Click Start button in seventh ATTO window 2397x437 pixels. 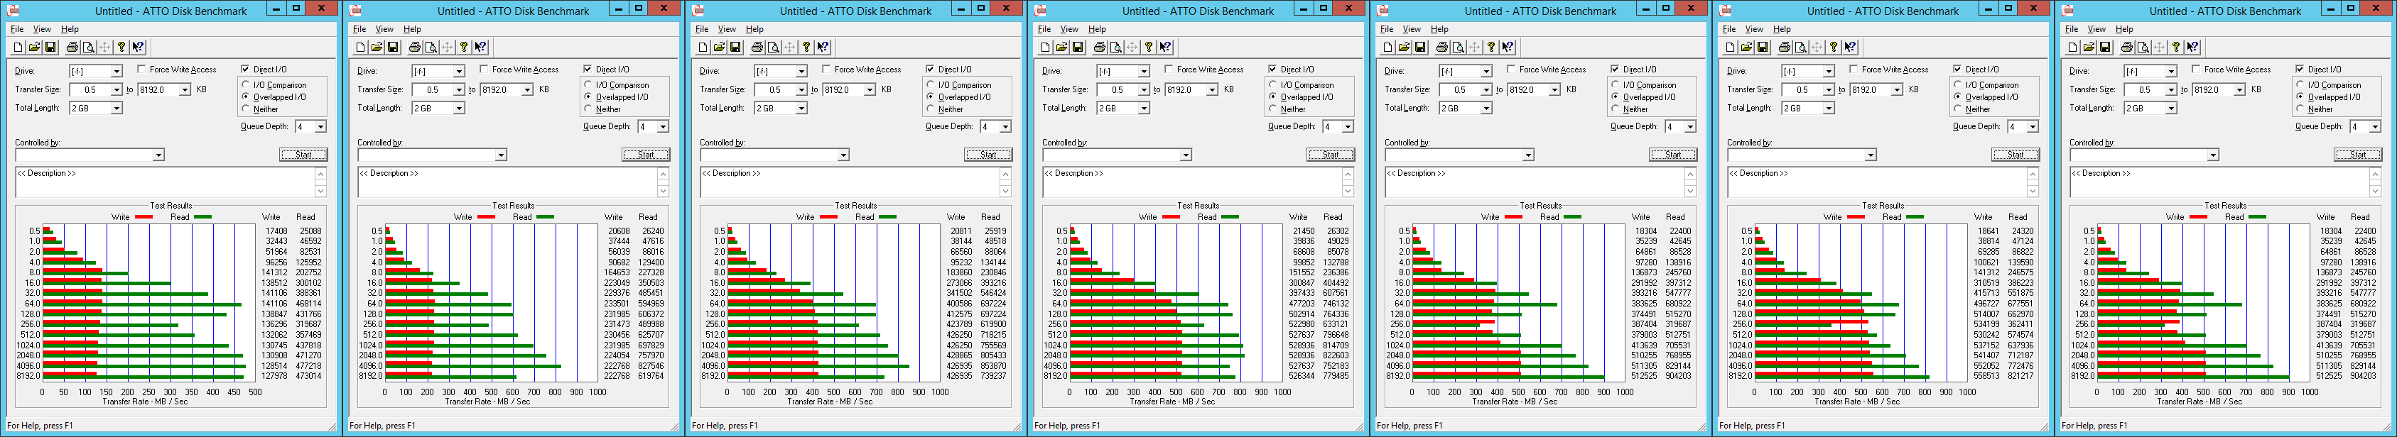coord(2358,155)
